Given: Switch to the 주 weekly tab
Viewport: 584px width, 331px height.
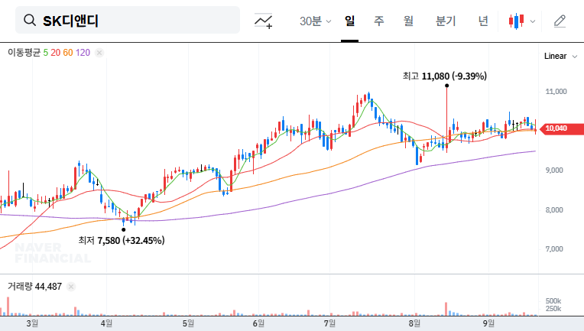Looking at the screenshot, I should pyautogui.click(x=379, y=21).
